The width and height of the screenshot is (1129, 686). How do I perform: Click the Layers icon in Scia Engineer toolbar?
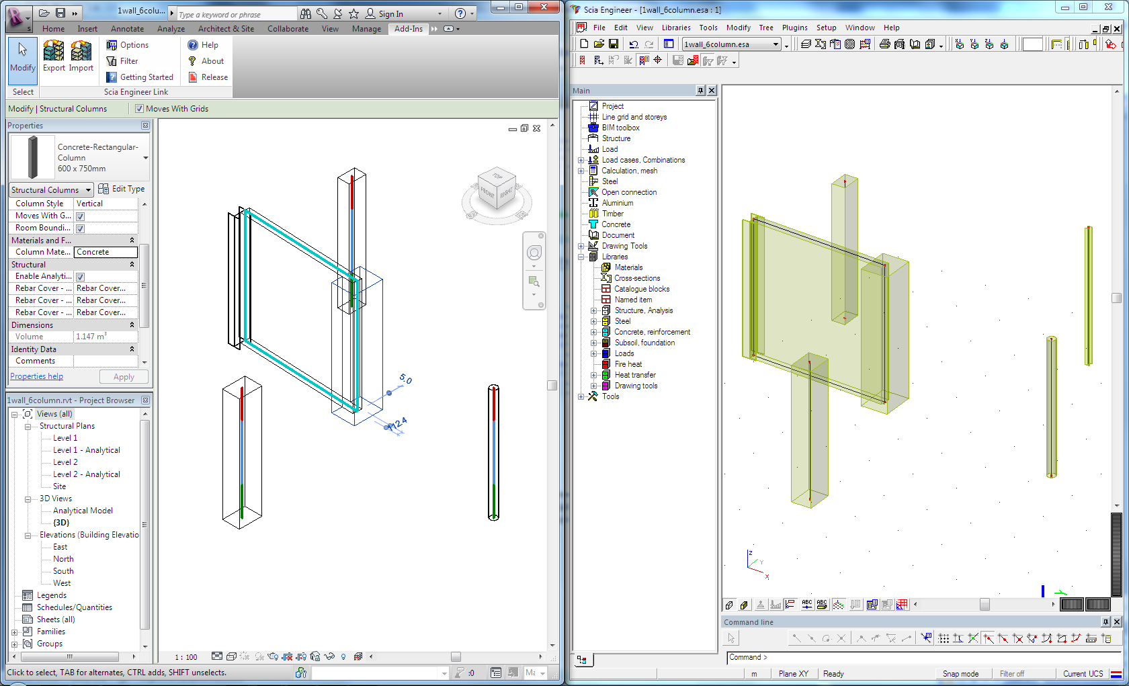pos(806,44)
